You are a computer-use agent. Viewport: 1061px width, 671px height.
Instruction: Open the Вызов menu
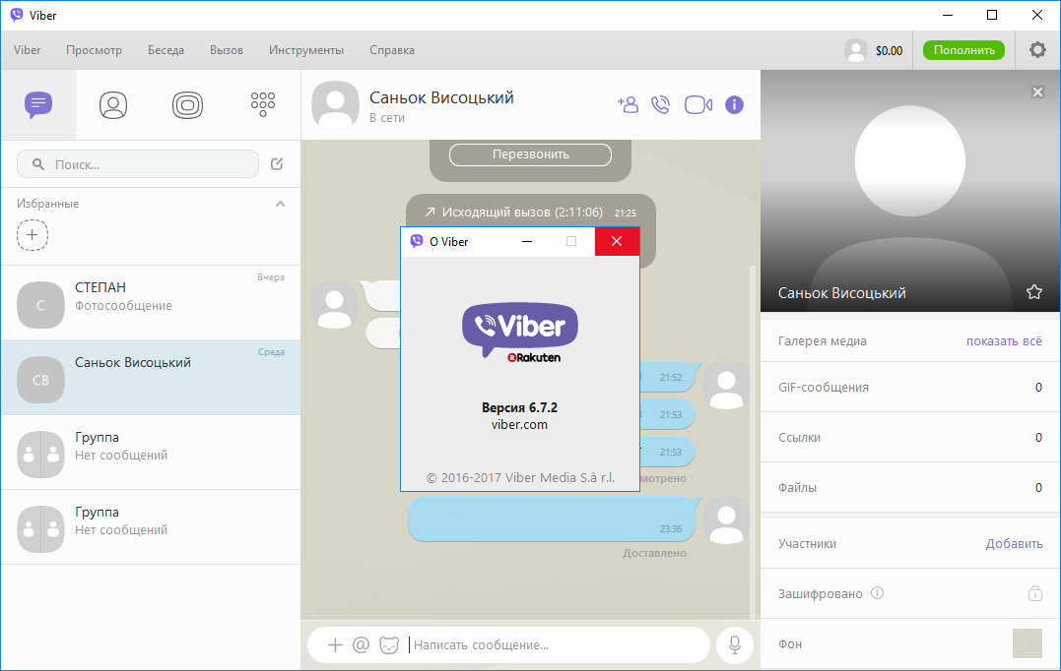coord(226,50)
